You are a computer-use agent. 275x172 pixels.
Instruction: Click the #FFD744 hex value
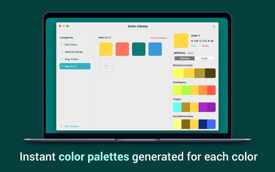180,53
